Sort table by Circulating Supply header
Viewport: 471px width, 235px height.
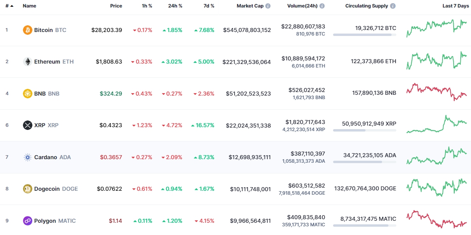(367, 6)
